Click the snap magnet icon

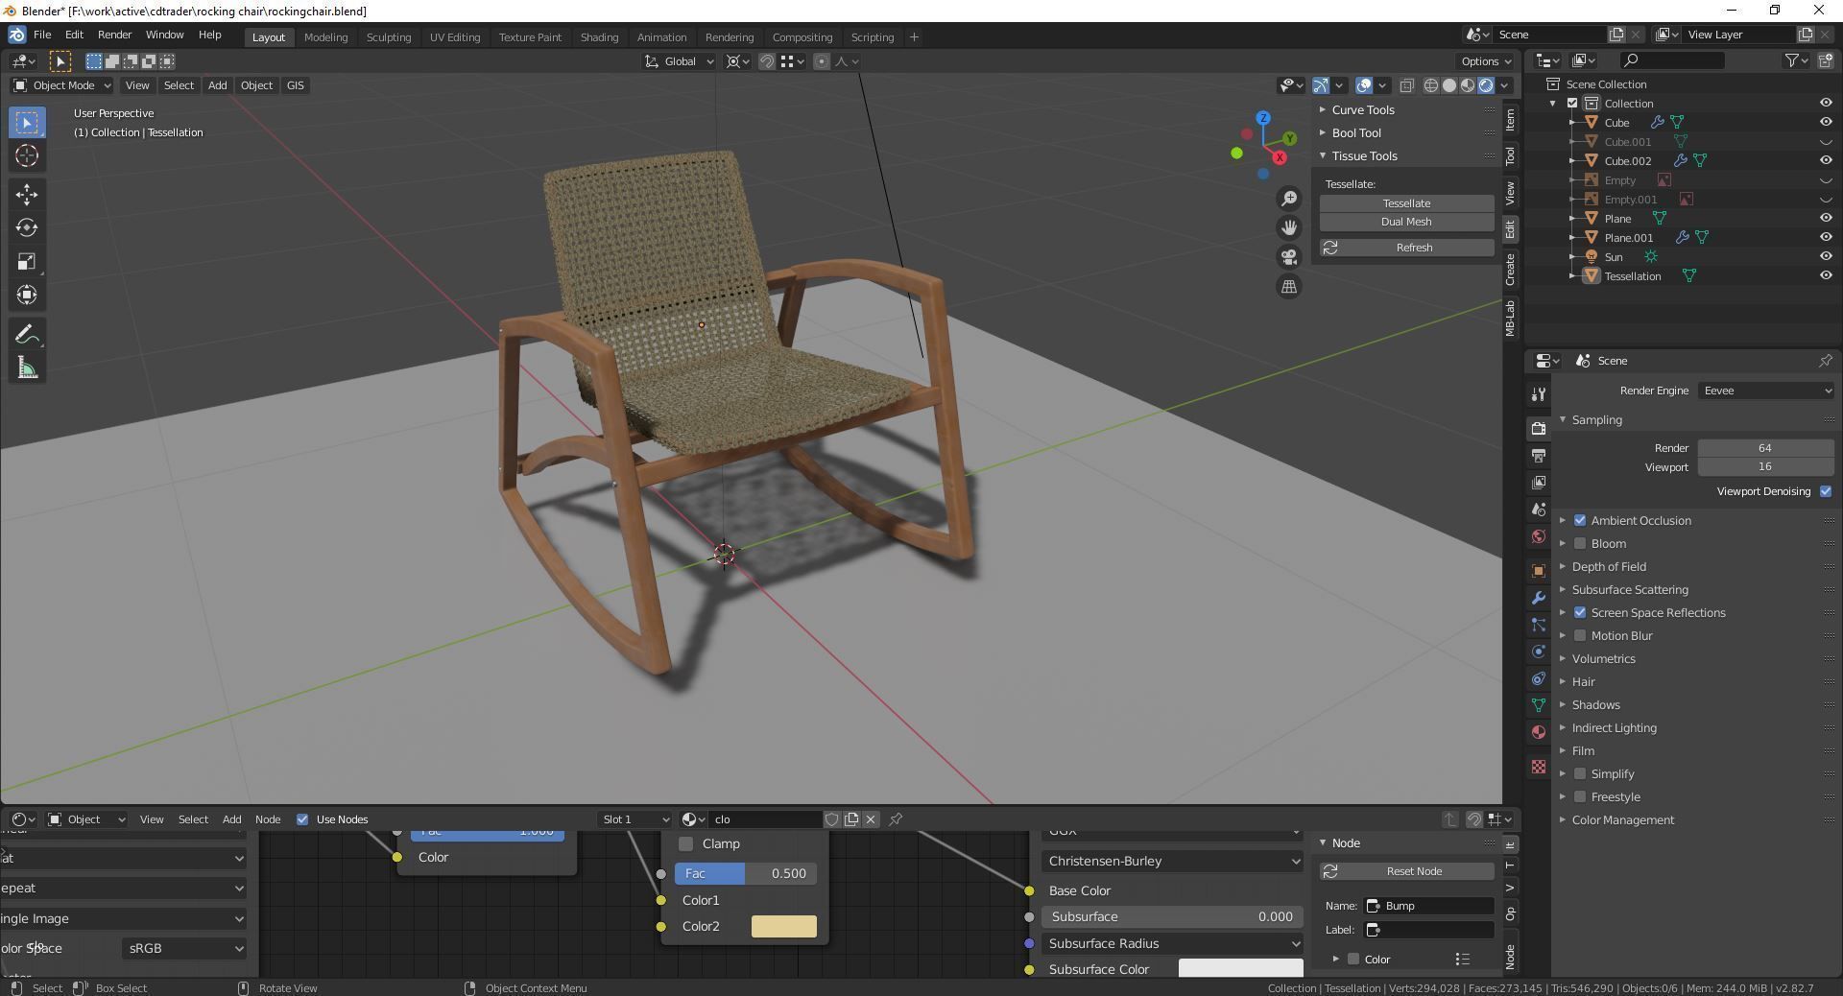(767, 61)
